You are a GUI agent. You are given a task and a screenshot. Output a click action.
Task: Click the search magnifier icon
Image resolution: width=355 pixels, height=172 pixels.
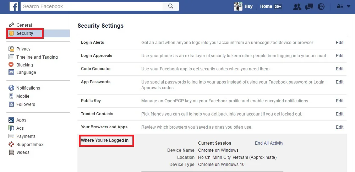(x=171, y=6)
